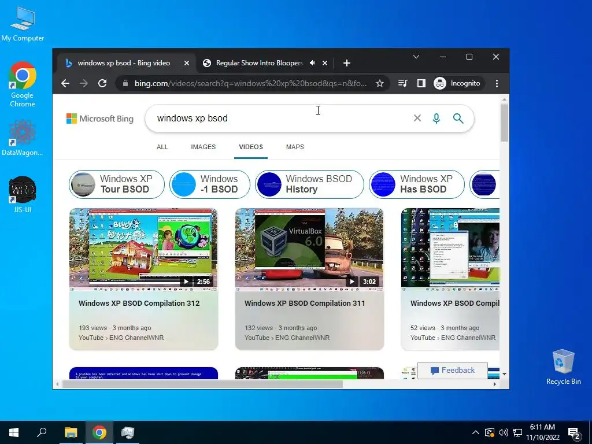Submit search with magnifier icon
The height and width of the screenshot is (444, 592).
458,118
